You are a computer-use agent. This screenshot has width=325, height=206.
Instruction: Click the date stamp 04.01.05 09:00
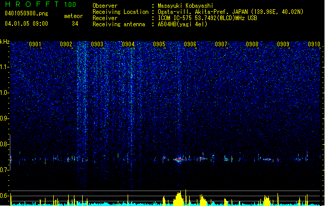click(x=26, y=24)
